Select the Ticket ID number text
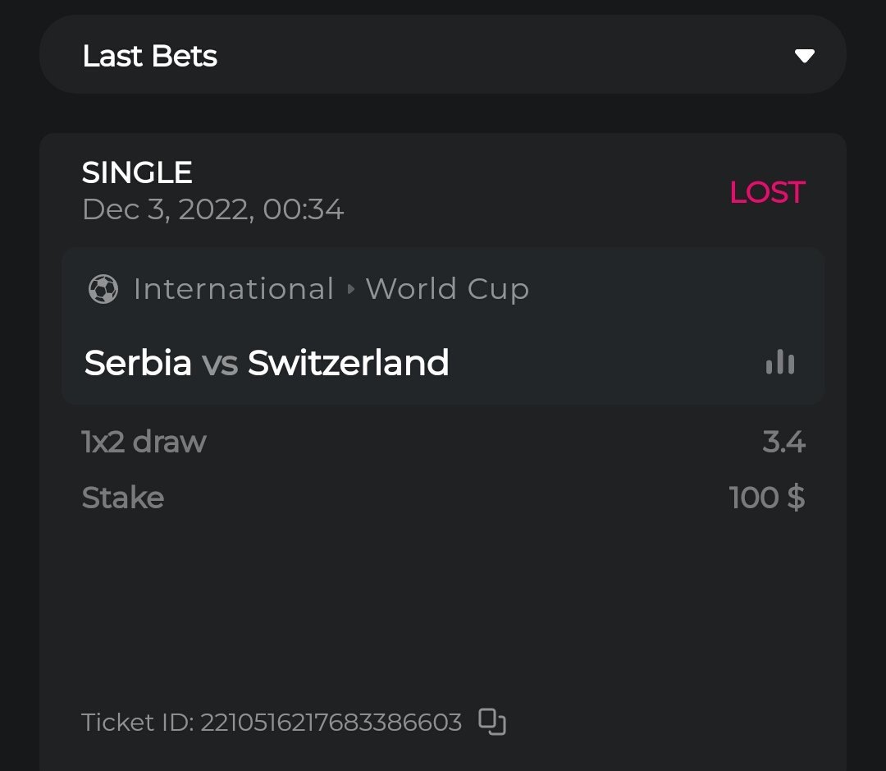 [331, 723]
